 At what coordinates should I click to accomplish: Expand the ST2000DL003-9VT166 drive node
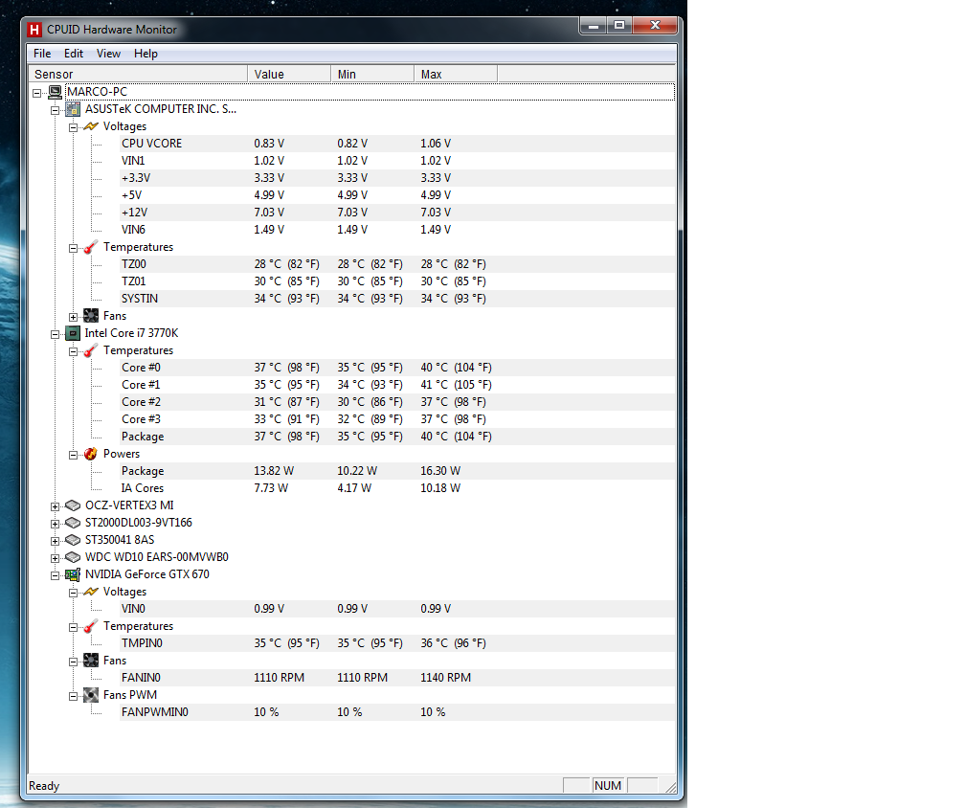(56, 523)
